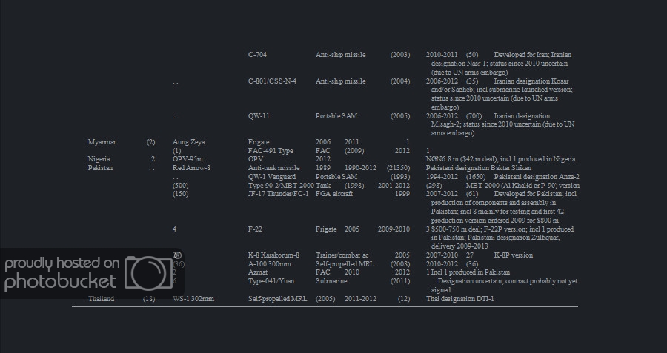The image size is (667, 353).
Task: Select the 'K-8P version' comment
Action: [x=513, y=255]
